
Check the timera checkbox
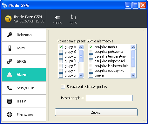pyautogui.click(x=91, y=75)
